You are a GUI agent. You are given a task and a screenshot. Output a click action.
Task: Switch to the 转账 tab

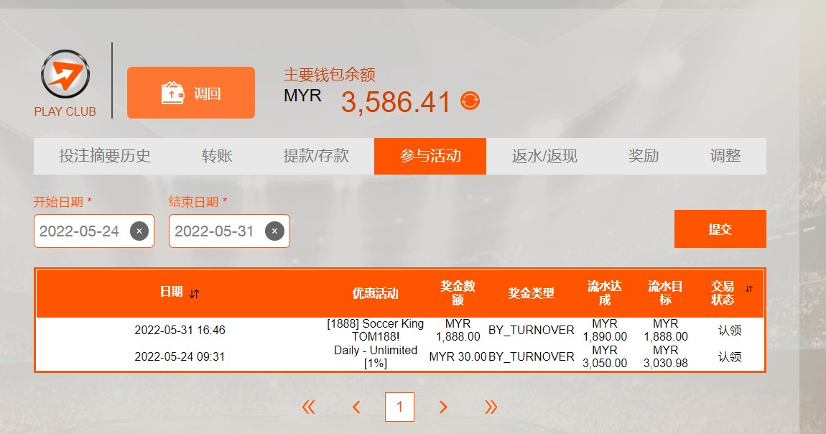[217, 156]
